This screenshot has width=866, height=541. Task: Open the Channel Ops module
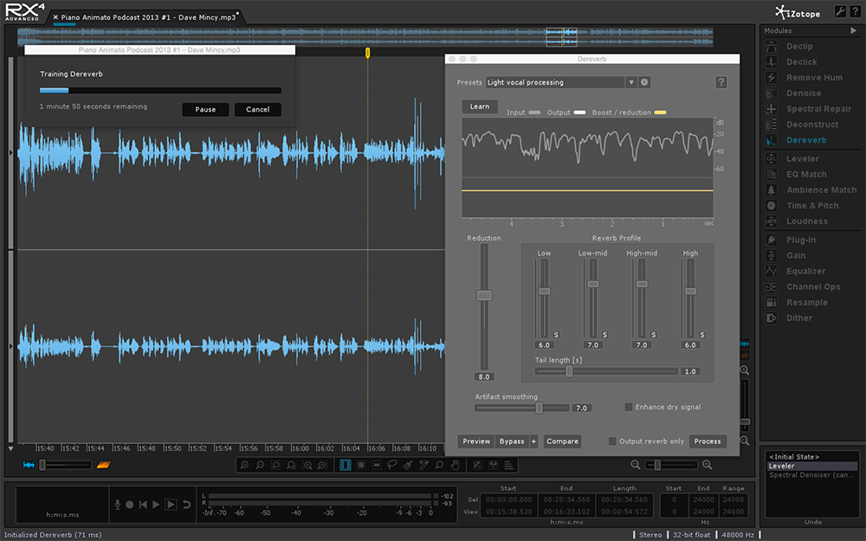tap(813, 287)
